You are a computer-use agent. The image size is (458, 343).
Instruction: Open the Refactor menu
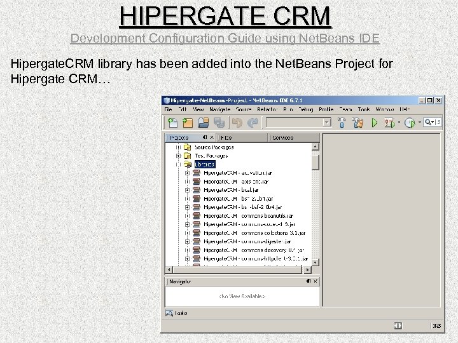point(267,109)
